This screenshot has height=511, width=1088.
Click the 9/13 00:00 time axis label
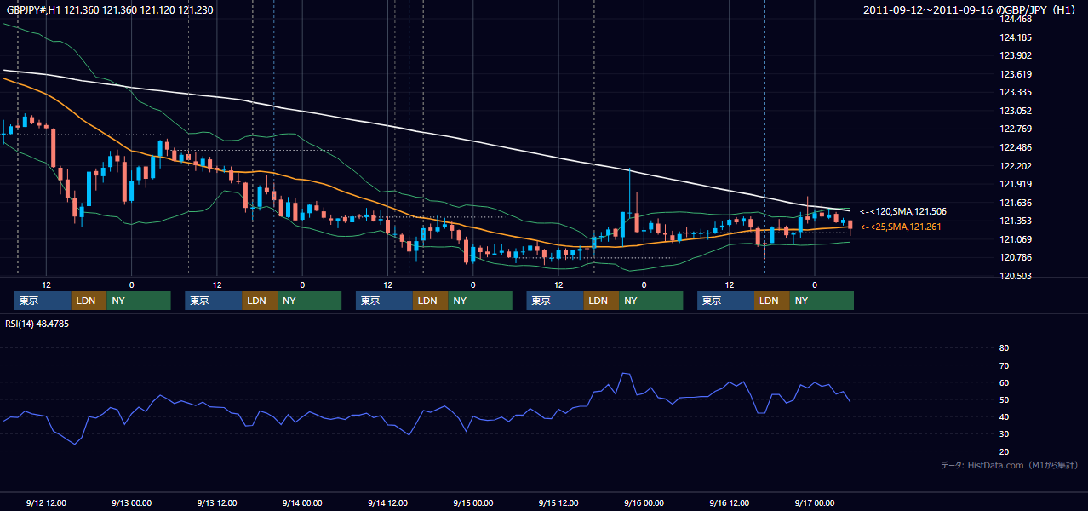click(131, 503)
